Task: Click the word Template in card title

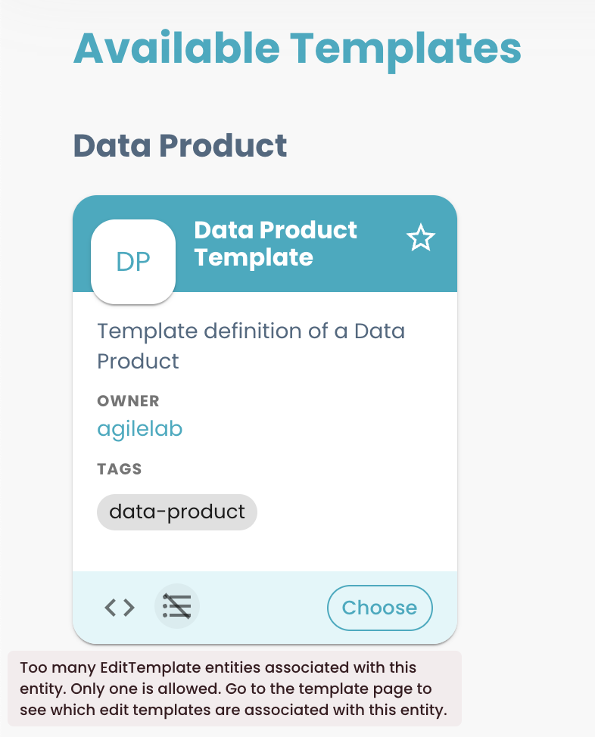Action: [254, 257]
